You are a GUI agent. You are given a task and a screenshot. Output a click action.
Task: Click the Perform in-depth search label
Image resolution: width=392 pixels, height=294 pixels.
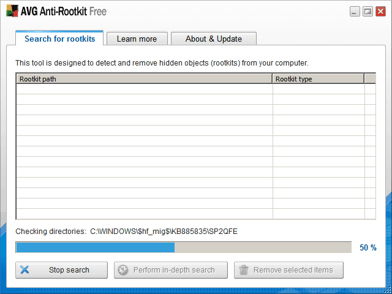(x=174, y=270)
